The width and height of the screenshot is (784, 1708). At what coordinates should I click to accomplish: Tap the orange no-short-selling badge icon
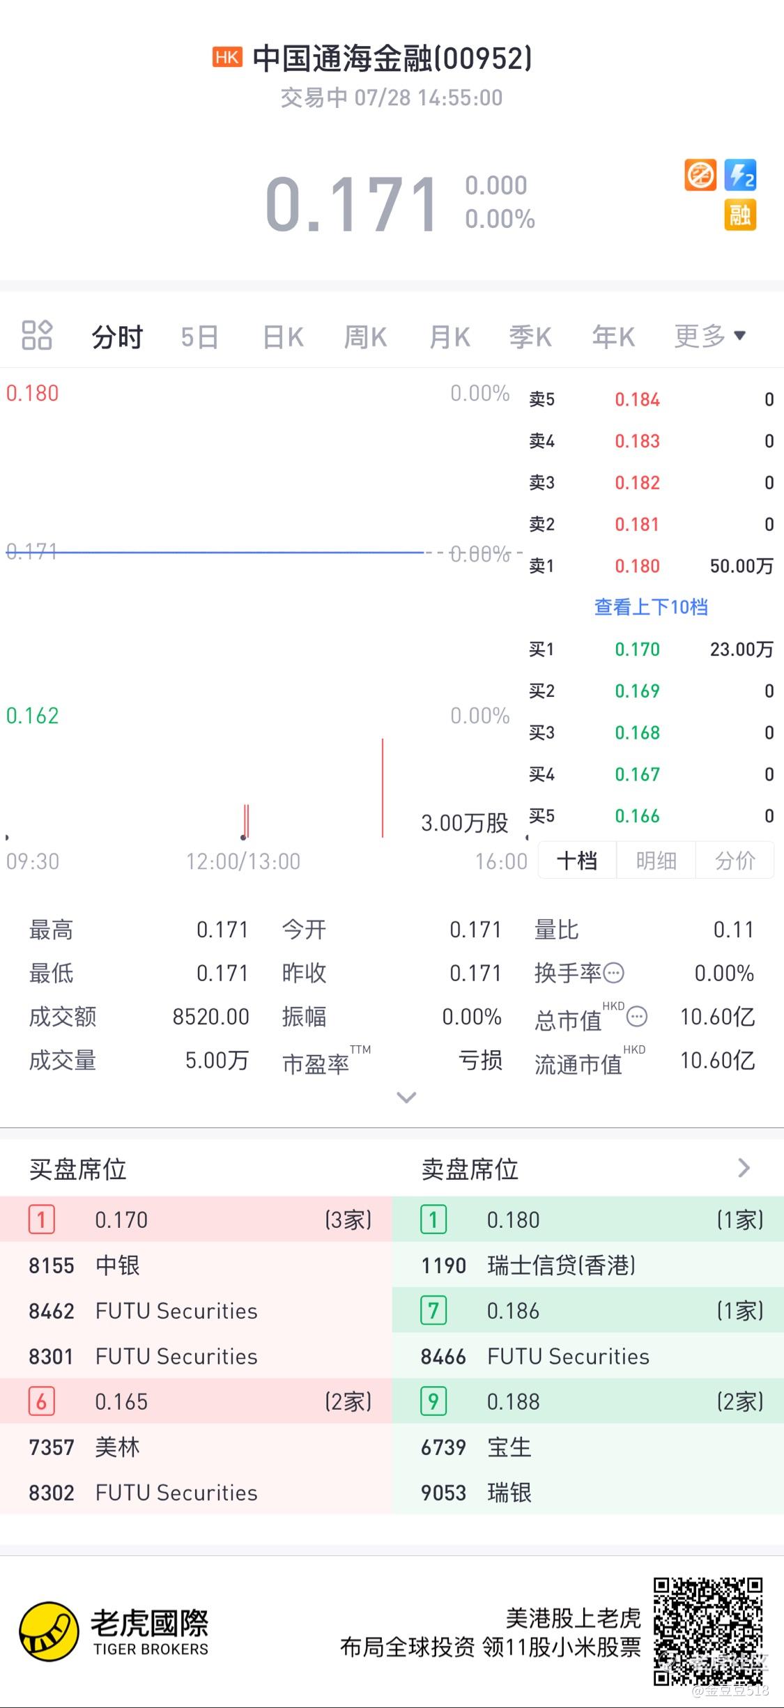point(700,175)
